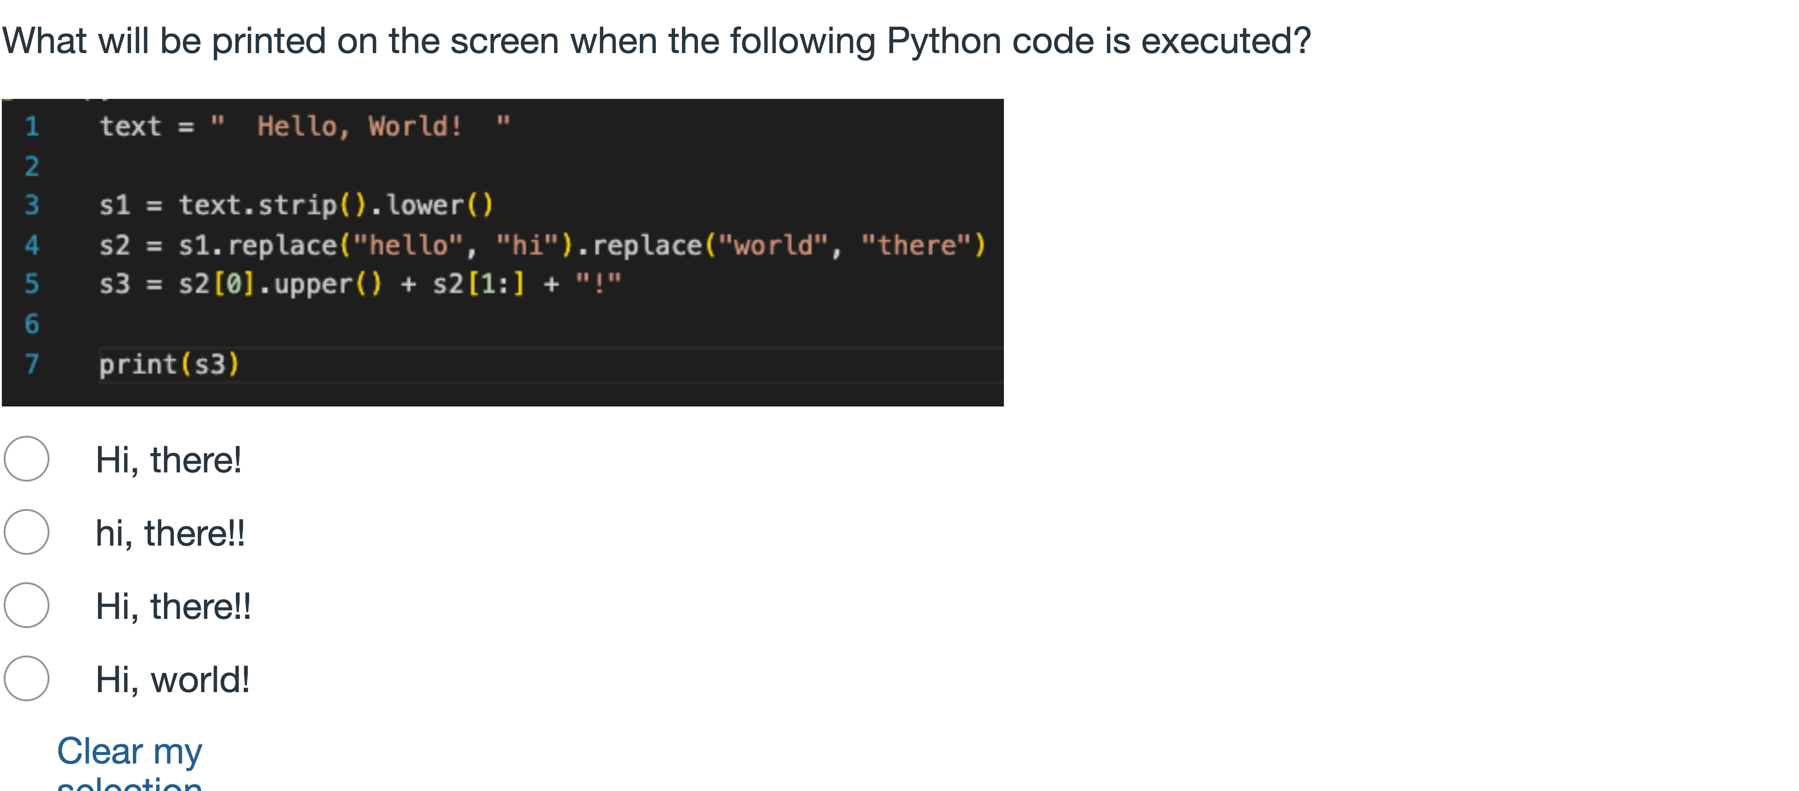The image size is (1799, 791).
Task: Click line number 1 in the code gutter
Action: coord(32,126)
